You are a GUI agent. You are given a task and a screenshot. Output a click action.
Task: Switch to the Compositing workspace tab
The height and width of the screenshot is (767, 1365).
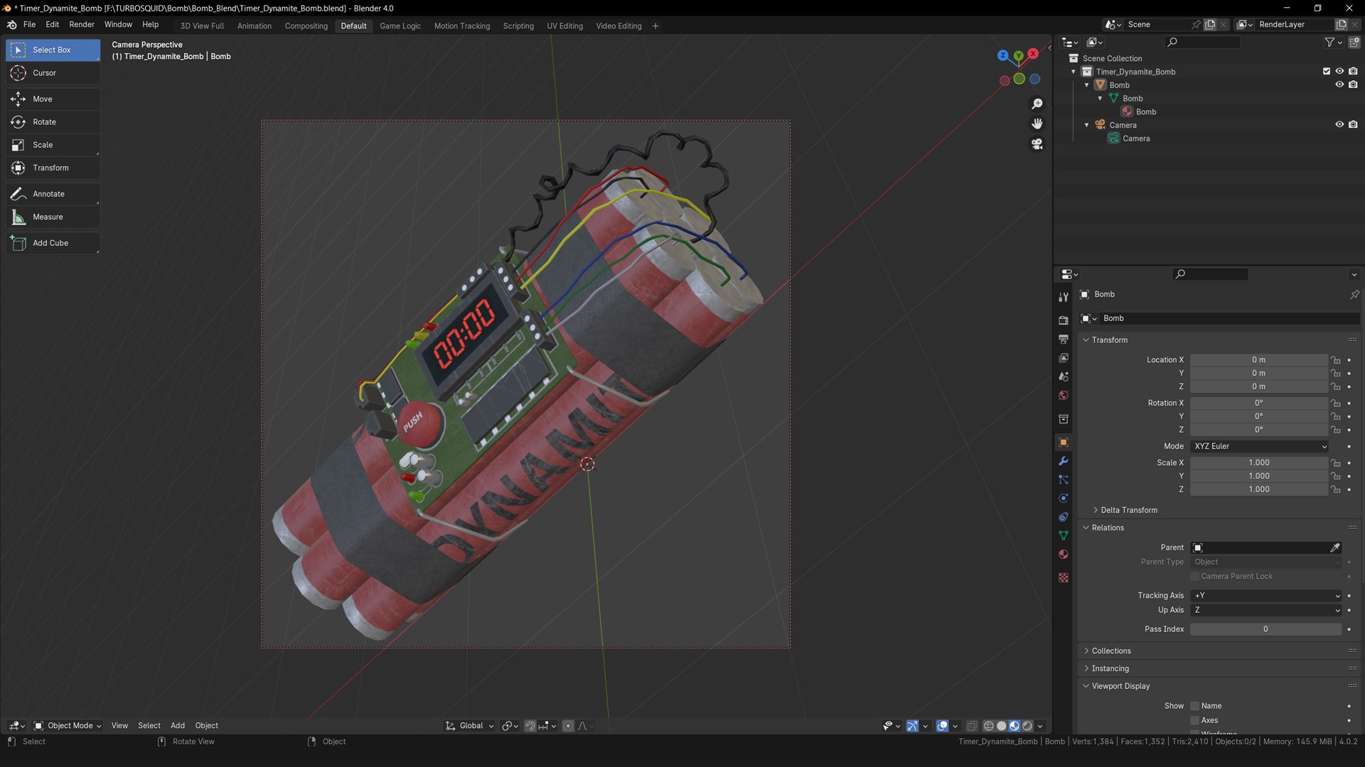pyautogui.click(x=306, y=26)
